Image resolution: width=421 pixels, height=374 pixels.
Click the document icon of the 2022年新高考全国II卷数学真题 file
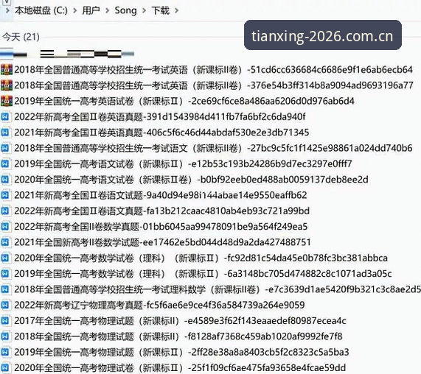6,227
